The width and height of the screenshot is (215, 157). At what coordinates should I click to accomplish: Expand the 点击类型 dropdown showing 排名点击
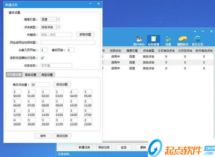tap(58, 27)
